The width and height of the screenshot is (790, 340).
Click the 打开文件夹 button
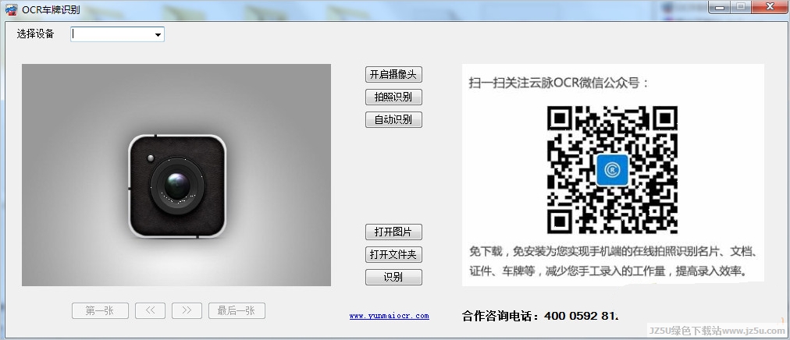pyautogui.click(x=393, y=254)
